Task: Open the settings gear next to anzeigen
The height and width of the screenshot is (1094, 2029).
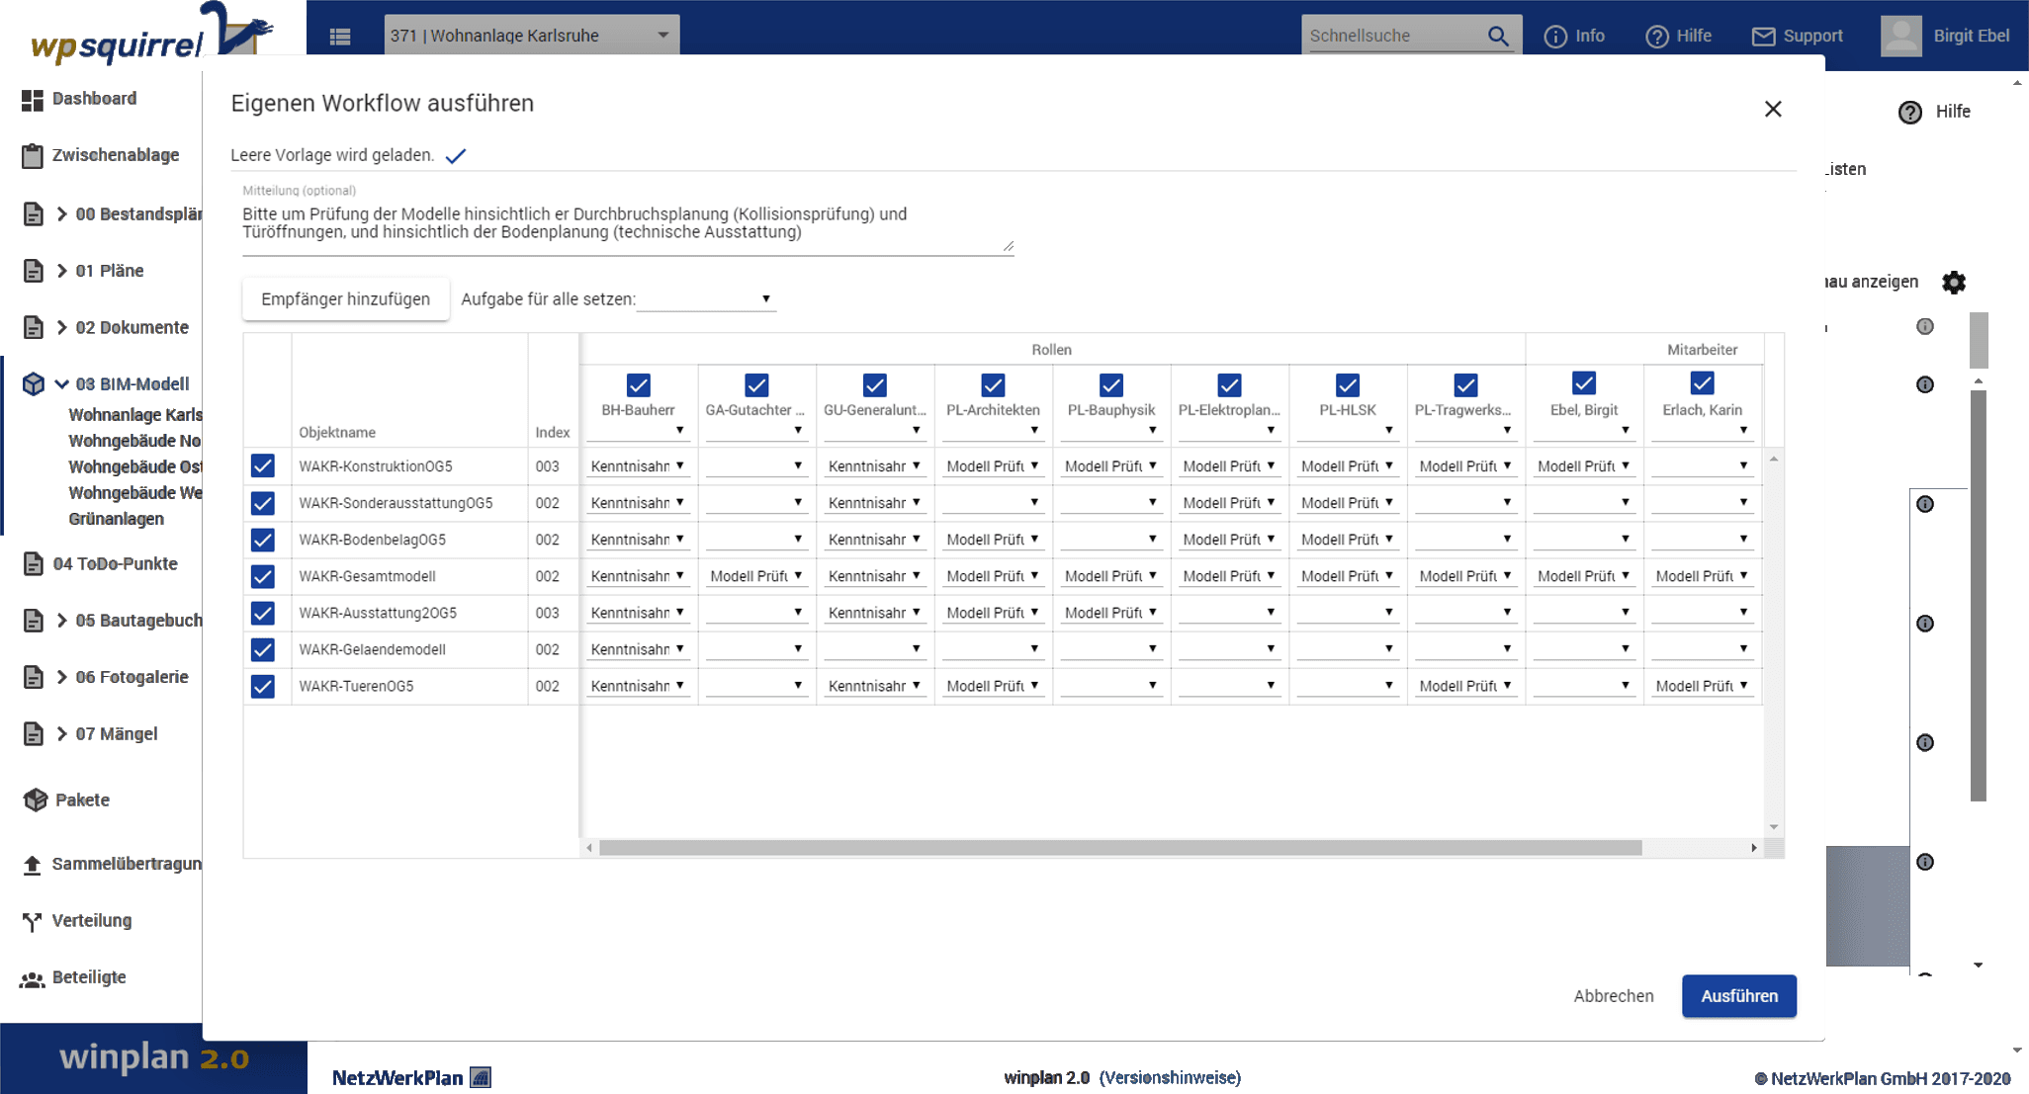Action: coord(1954,283)
